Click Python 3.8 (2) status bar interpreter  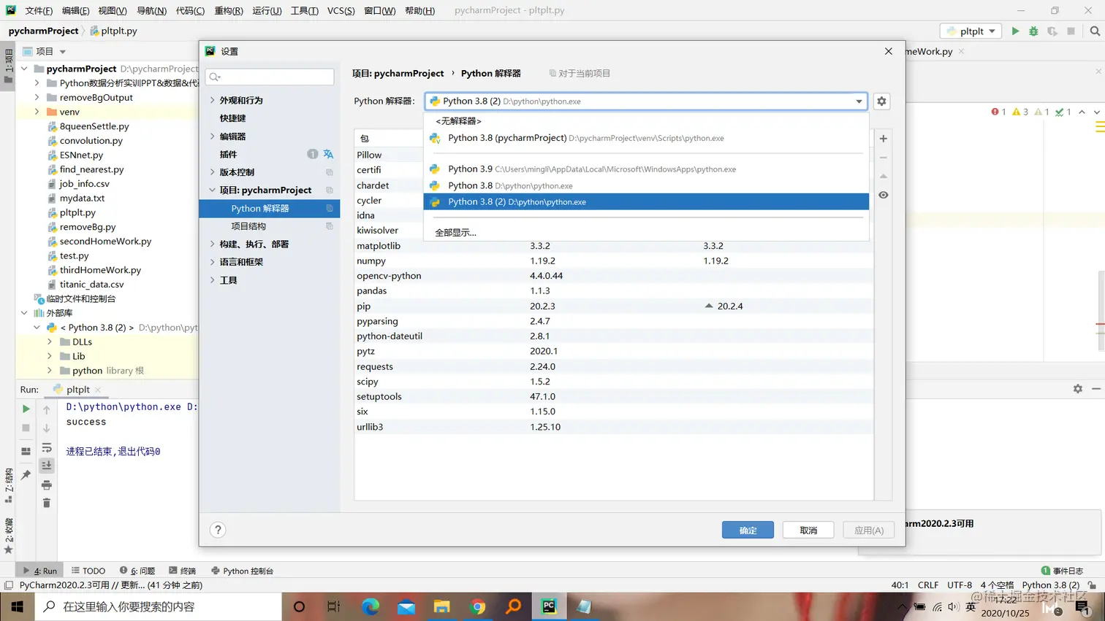(1050, 585)
